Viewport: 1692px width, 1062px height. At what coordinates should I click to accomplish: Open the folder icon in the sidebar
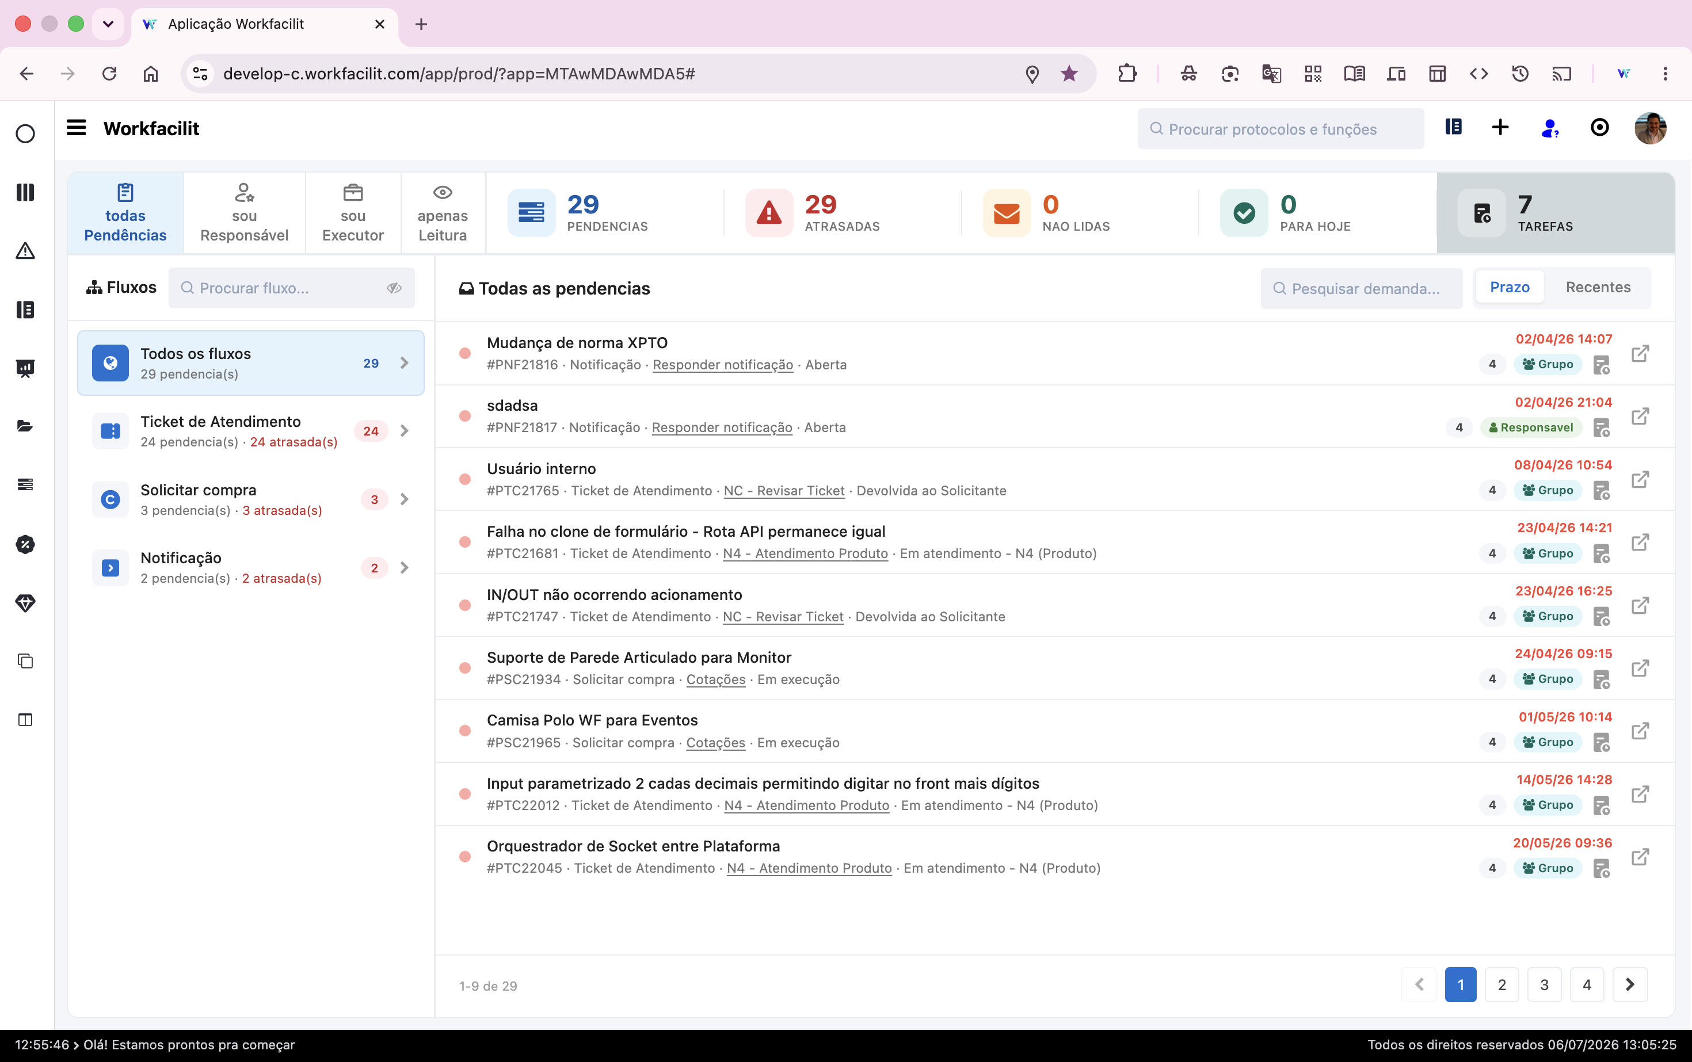pos(25,426)
